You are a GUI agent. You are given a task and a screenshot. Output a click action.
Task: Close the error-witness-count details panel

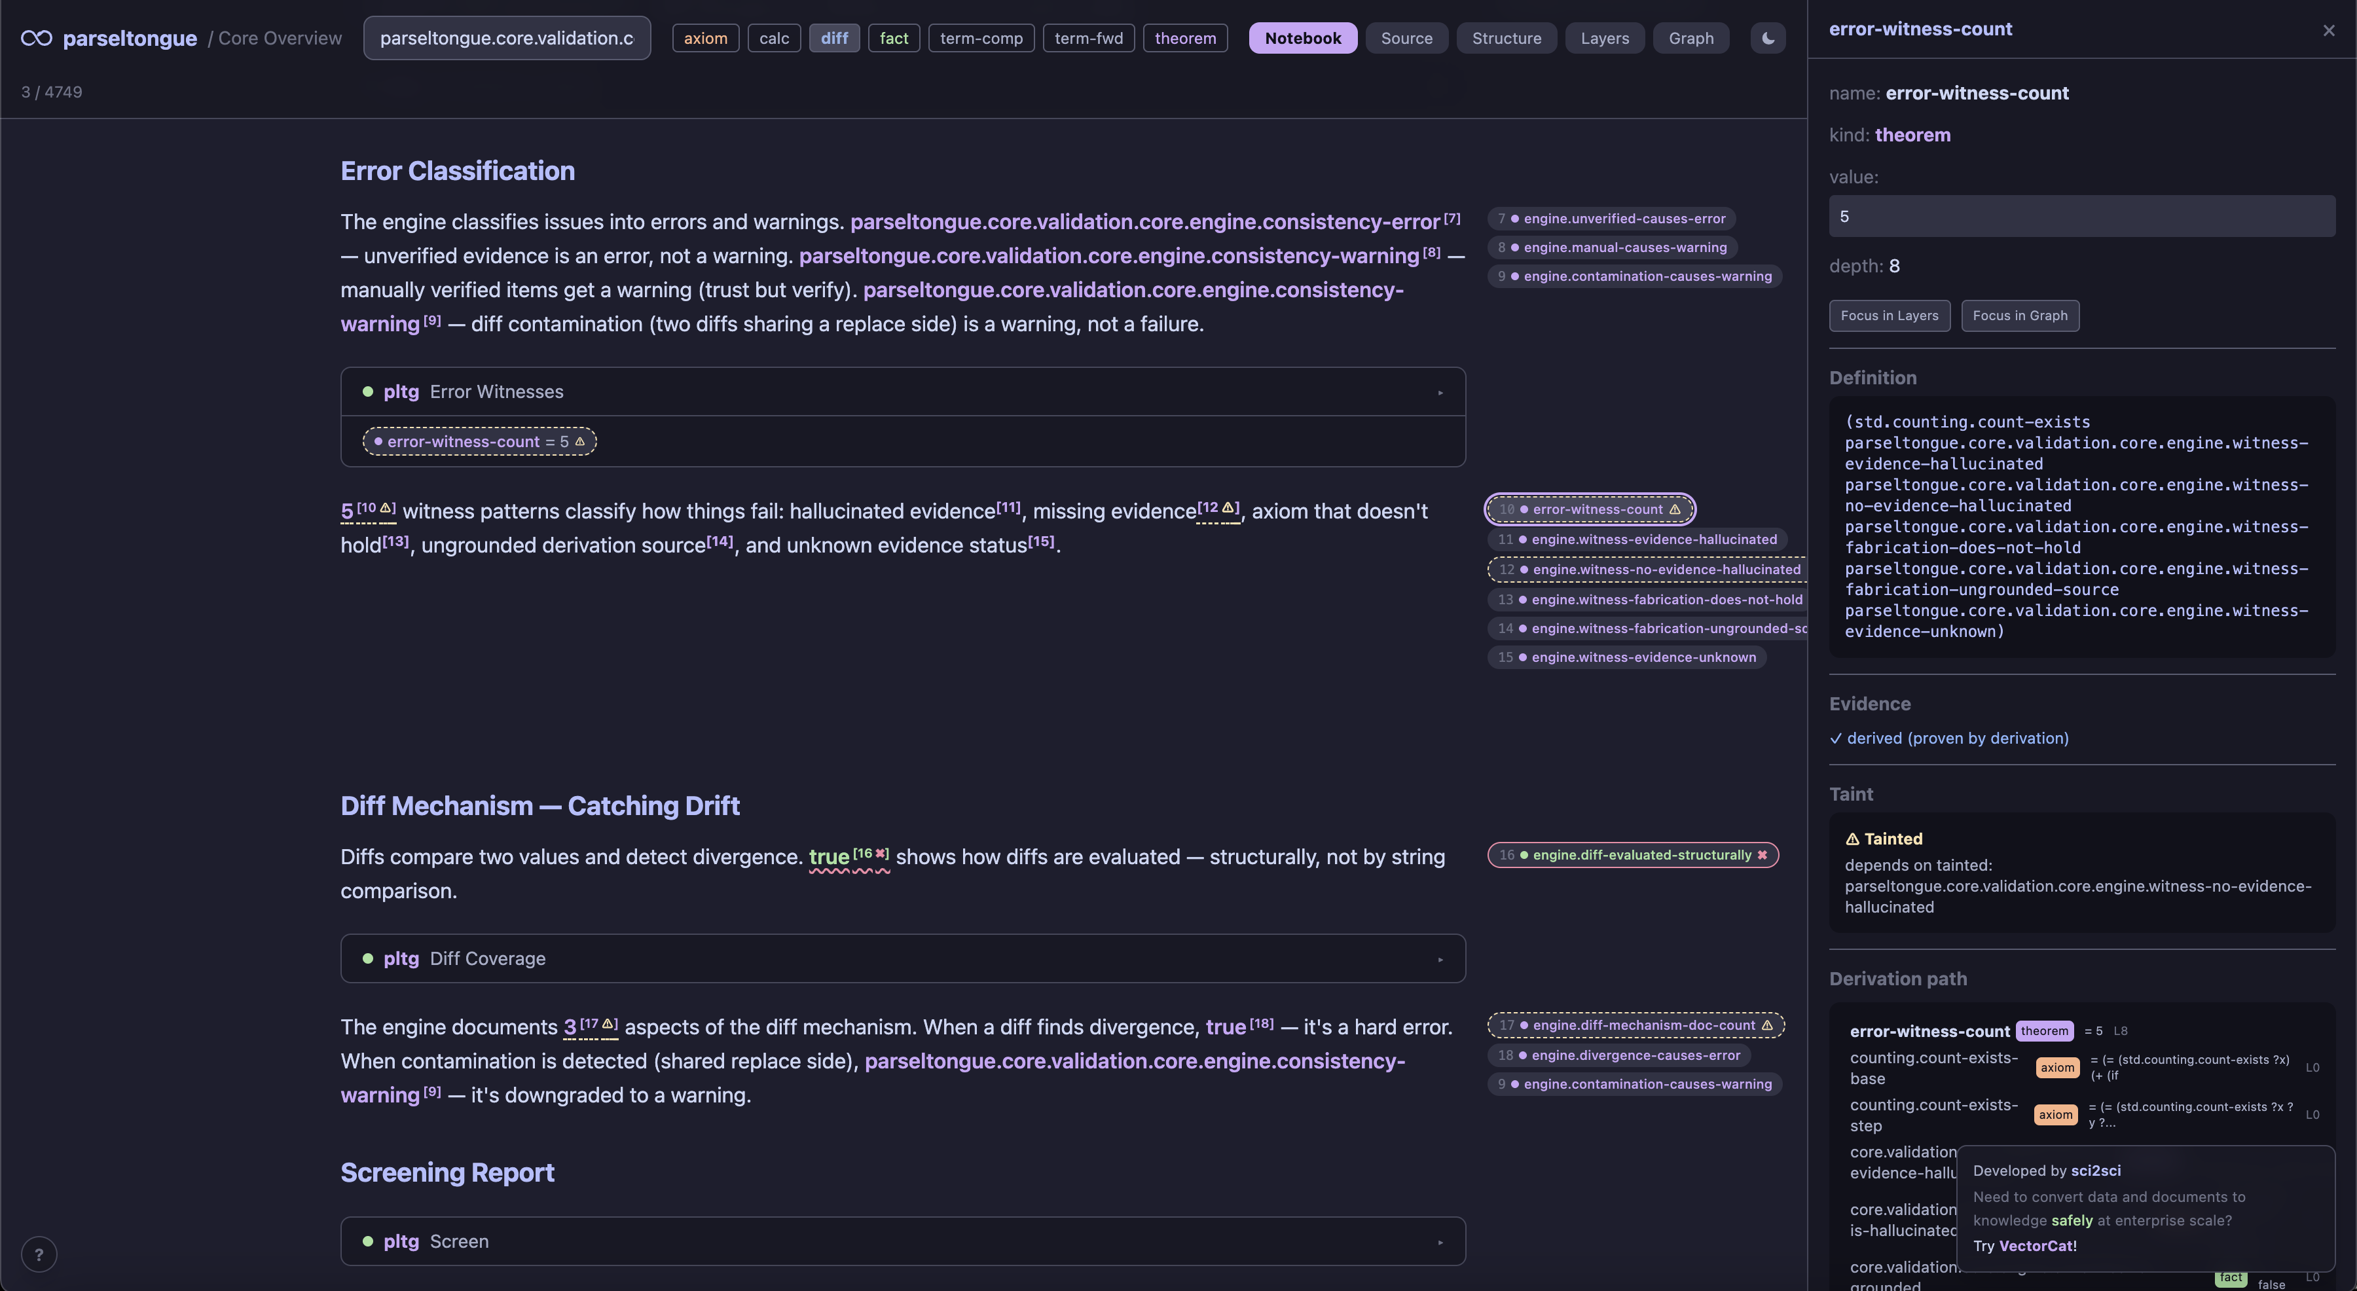[x=2328, y=30]
